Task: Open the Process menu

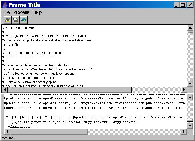Action: [21, 12]
